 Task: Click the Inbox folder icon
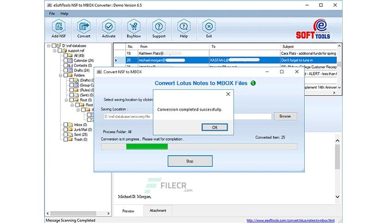[70, 124]
